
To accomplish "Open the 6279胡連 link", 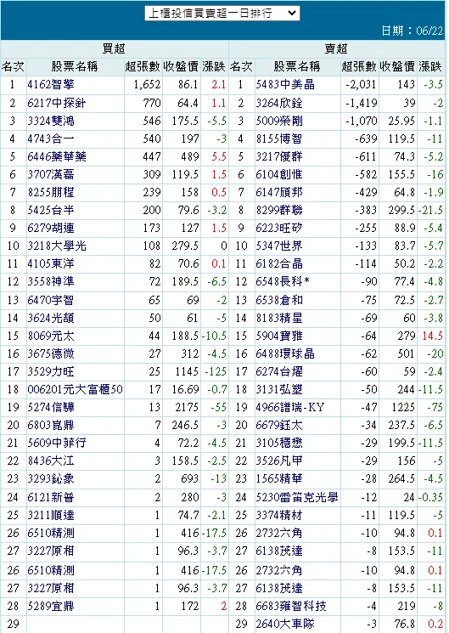I will [x=51, y=228].
